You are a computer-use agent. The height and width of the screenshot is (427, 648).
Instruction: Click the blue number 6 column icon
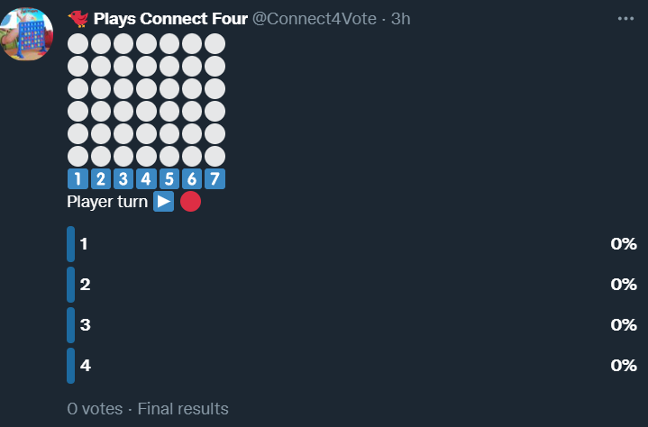(x=191, y=178)
